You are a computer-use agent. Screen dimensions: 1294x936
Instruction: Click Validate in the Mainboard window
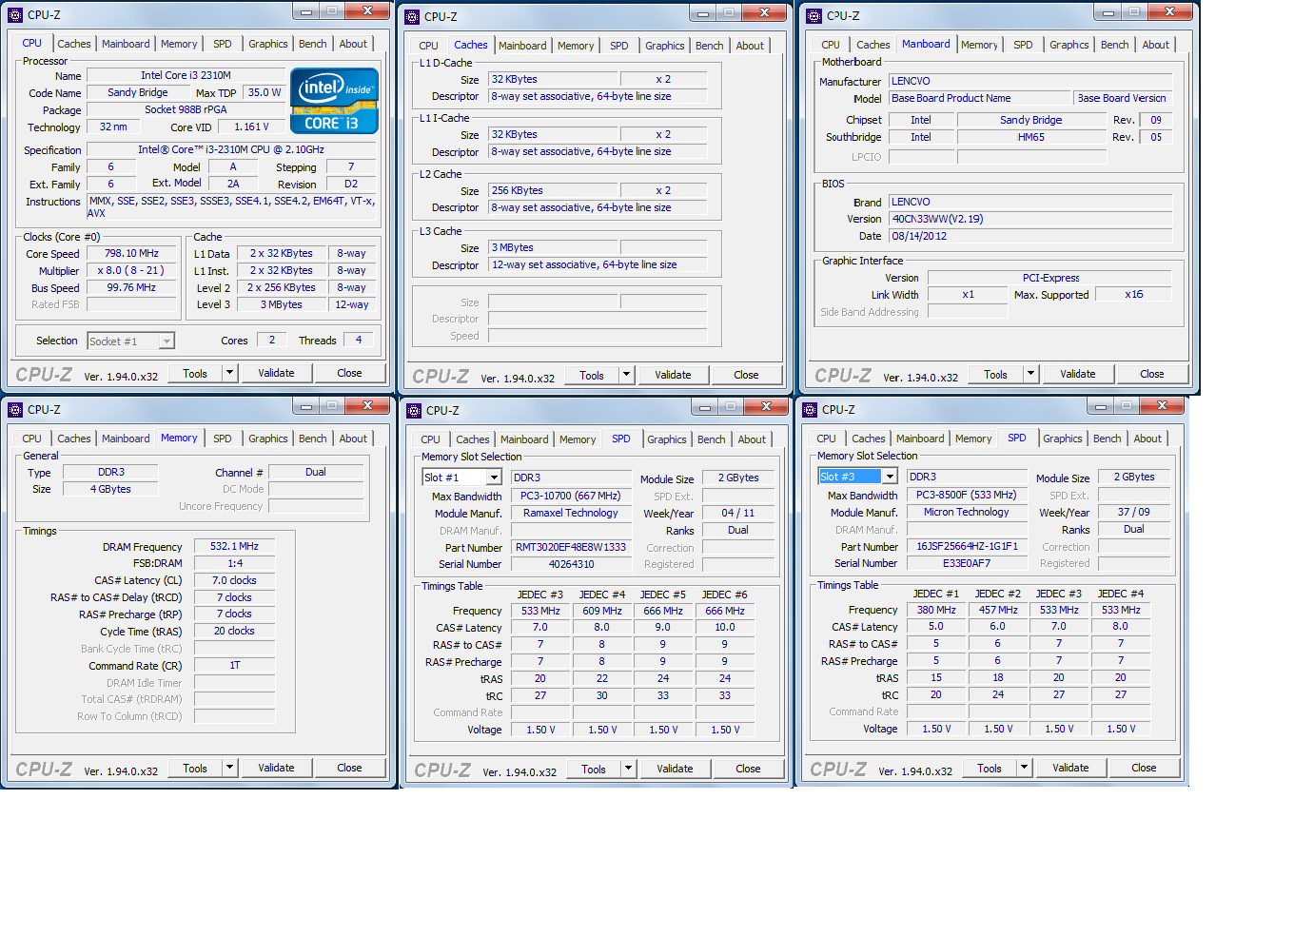[1077, 374]
